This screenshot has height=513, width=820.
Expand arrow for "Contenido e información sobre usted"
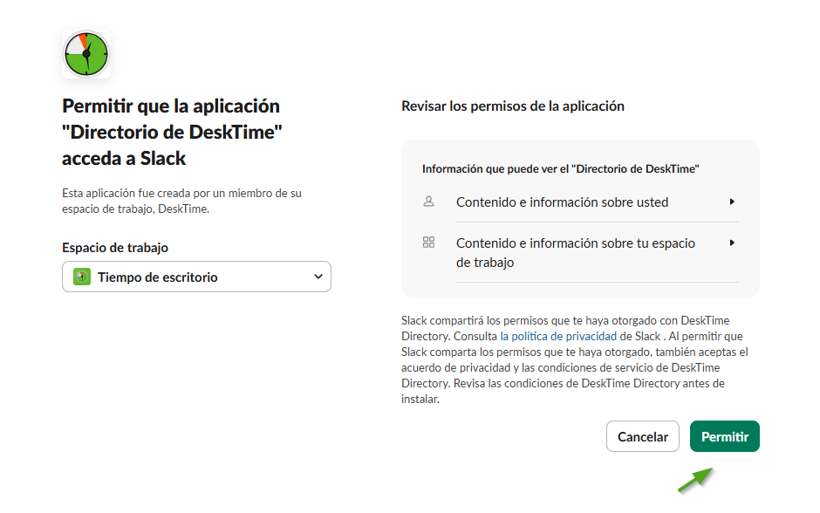point(732,202)
